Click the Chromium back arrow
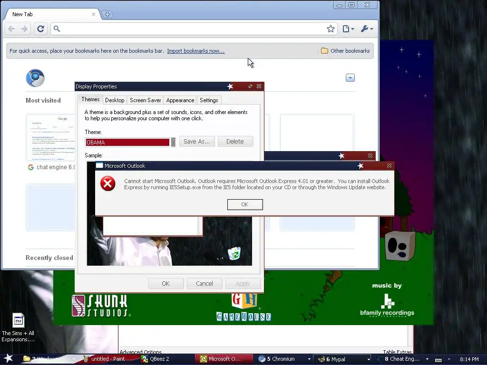Screen dimensions: 487x365 11,29
